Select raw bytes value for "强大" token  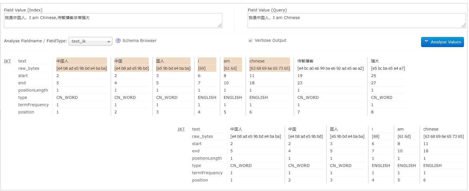[x=388, y=68]
